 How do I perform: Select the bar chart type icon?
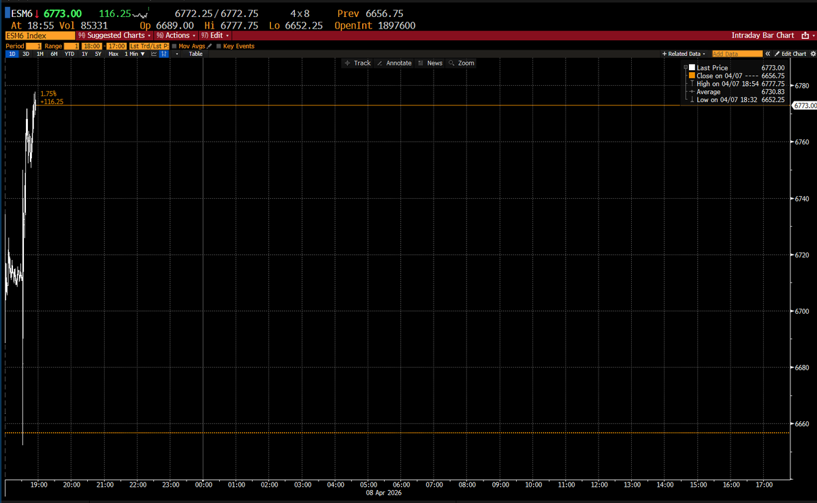click(x=164, y=54)
